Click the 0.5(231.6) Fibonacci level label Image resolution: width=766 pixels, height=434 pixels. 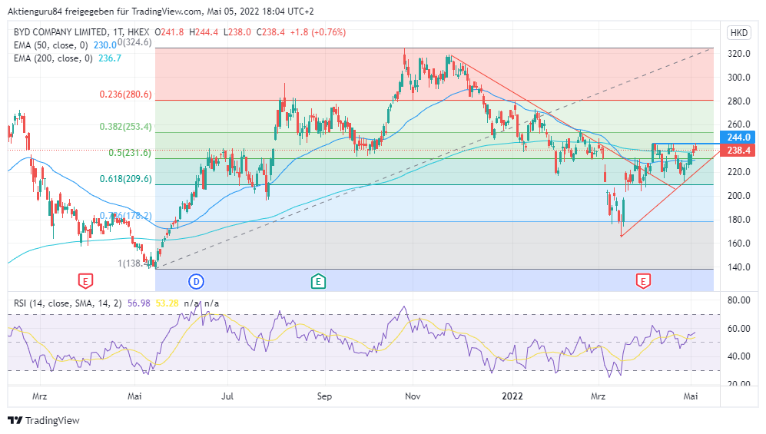[129, 153]
